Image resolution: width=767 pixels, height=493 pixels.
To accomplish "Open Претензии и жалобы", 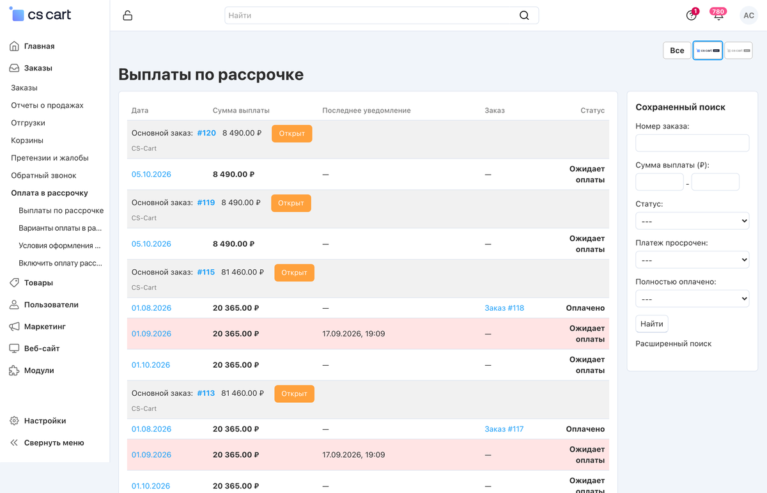I will coord(50,158).
